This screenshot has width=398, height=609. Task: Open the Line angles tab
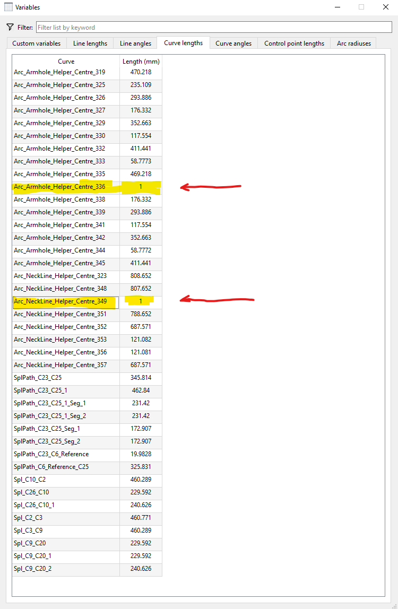135,43
